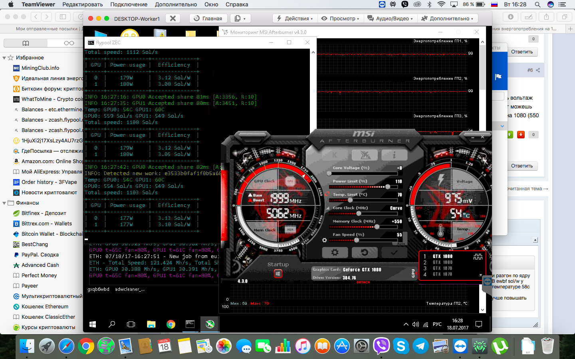Open core clock curve editor bars icon
This screenshot has width=575, height=359.
point(328,208)
